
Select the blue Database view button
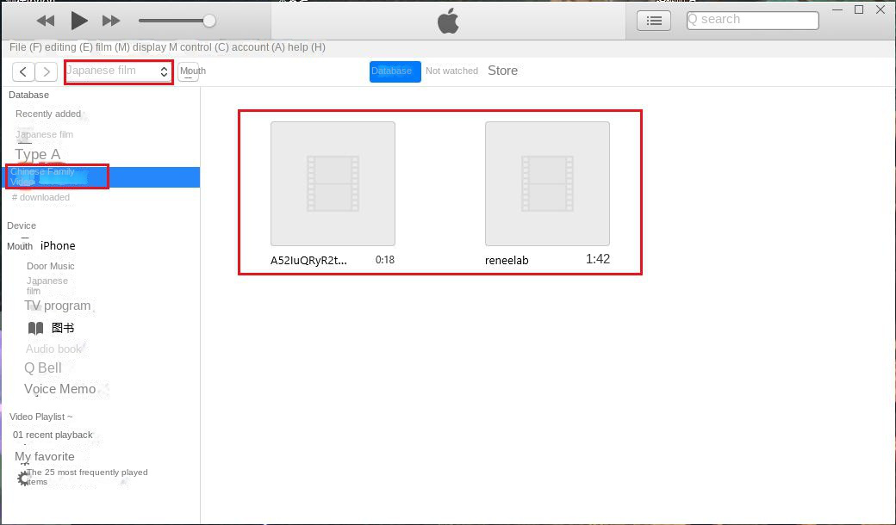(x=395, y=72)
